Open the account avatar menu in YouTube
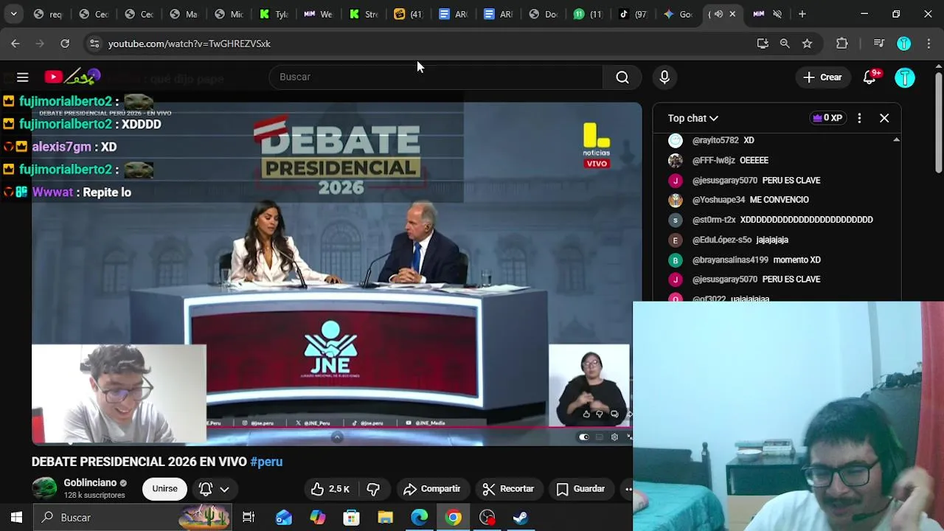Image resolution: width=944 pixels, height=531 pixels. pyautogui.click(x=905, y=77)
